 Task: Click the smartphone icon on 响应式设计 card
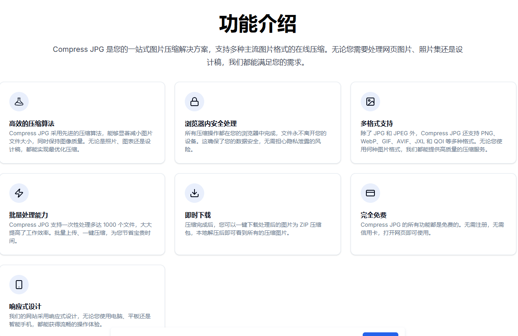tap(19, 285)
